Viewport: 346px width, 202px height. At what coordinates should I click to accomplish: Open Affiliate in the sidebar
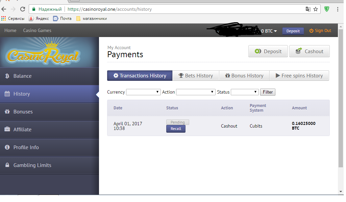pos(49,130)
